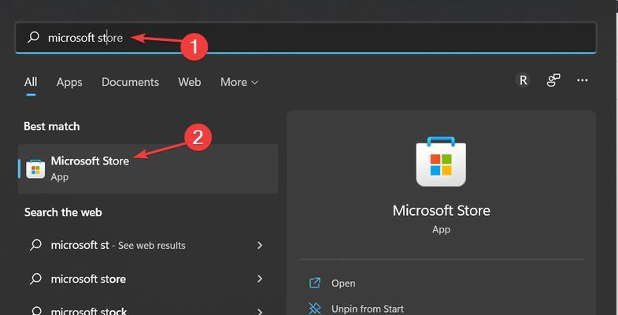Open the R user account avatar

pos(523,80)
